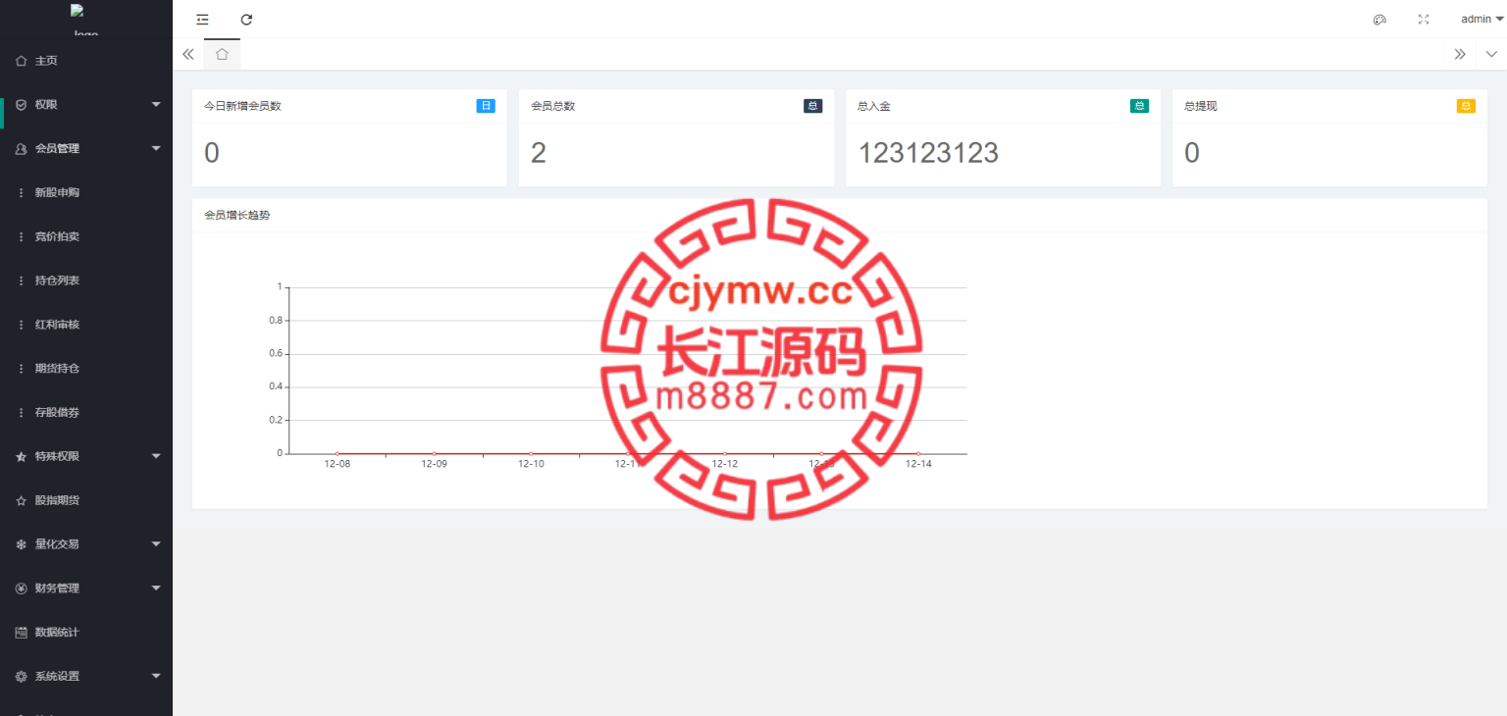Click the 总入金 card title

874,106
